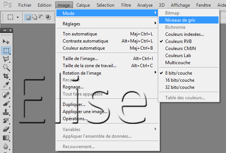Image resolution: width=226 pixels, height=153 pixels.
Task: Select the Polygonal Lasso tool
Action: (x=6, y=59)
